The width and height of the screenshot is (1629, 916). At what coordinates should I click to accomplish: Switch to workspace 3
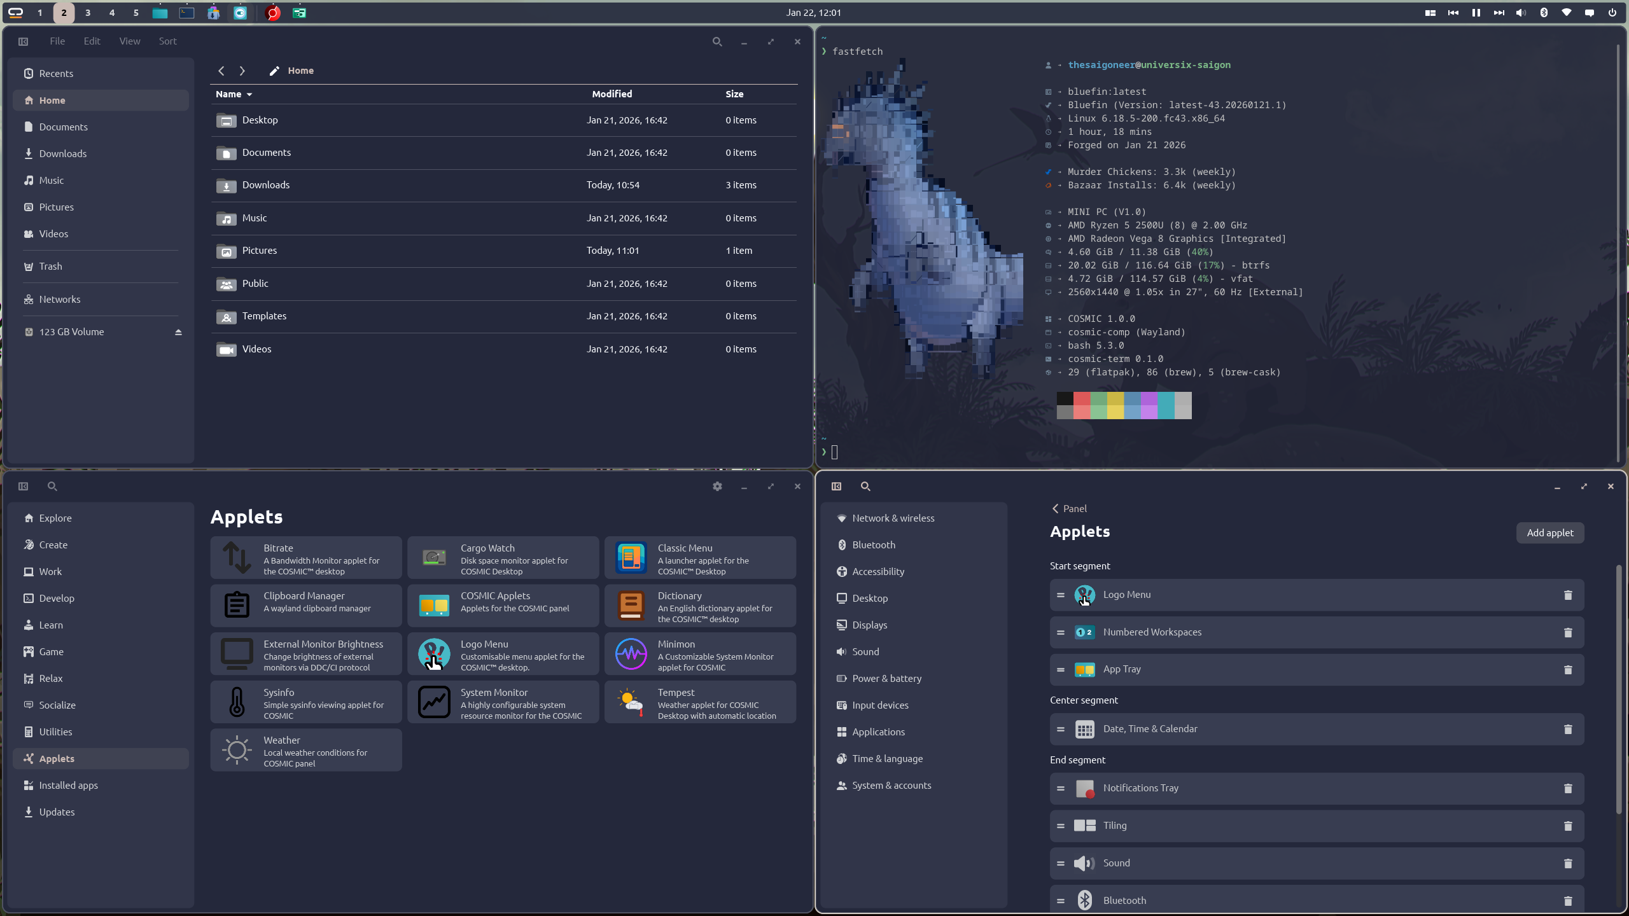click(88, 13)
